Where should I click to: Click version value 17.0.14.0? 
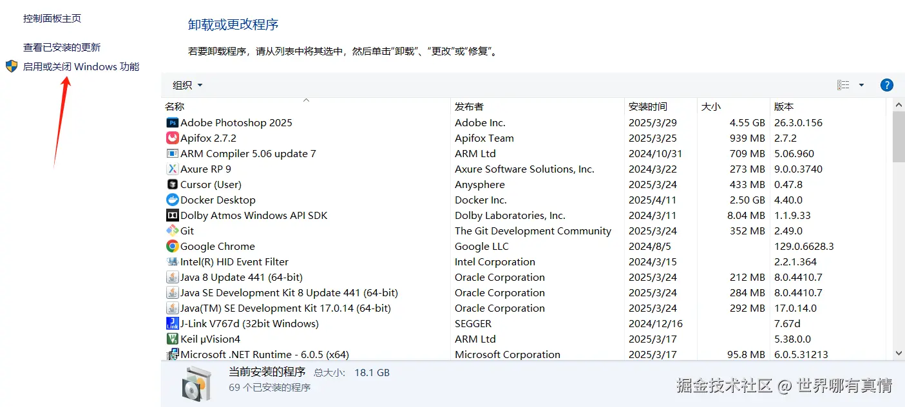tap(795, 308)
